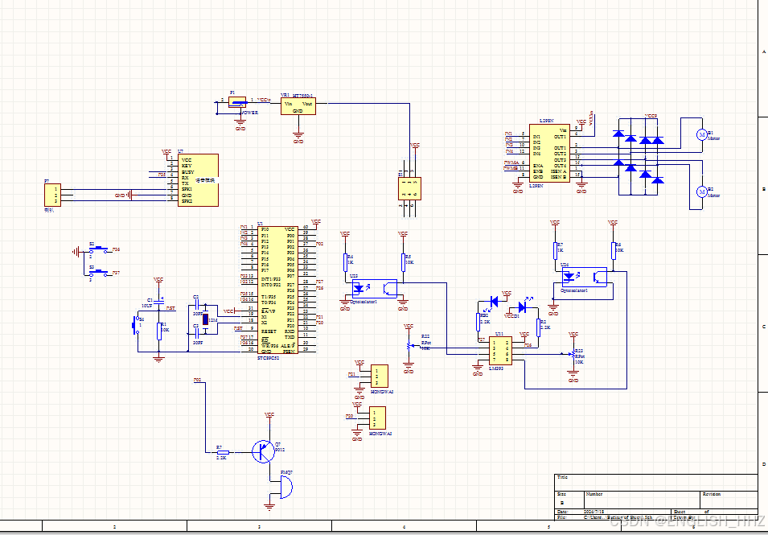Click push button switch S3

(x=98, y=273)
